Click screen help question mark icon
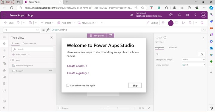The image size is (215, 112). (x=165, y=37)
